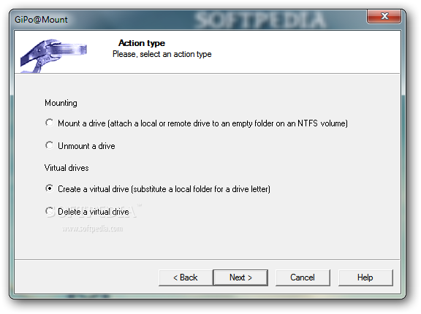Click 'Please, select an action type' text
This screenshot has width=421, height=314.
click(x=162, y=55)
